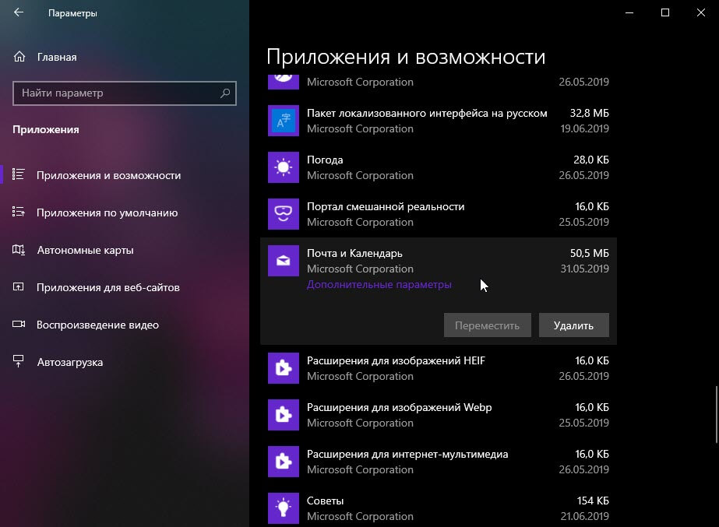
Task: Go to Воспроизведение видео section
Action: 97,325
